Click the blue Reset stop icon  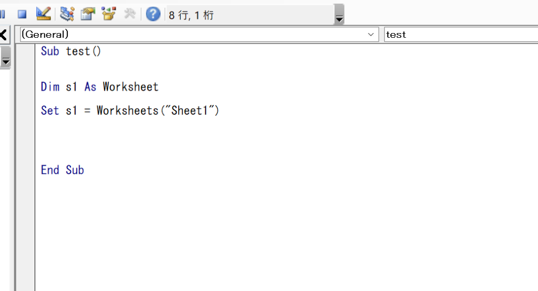point(22,14)
